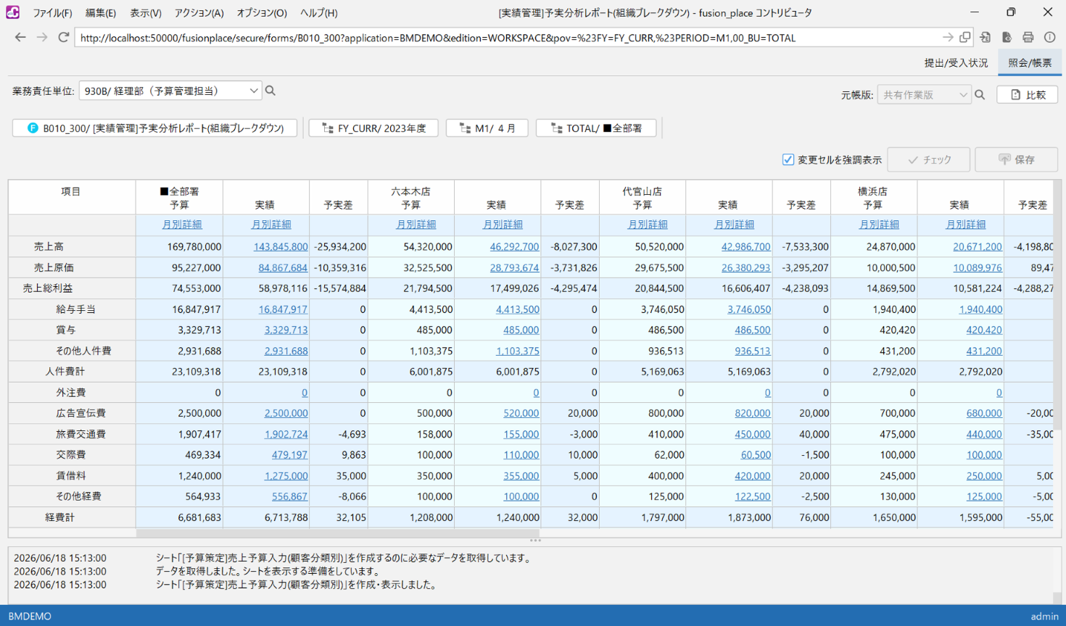Screen dimensions: 1066x626
Task: Select the 外注費 row header
Action: 71,393
